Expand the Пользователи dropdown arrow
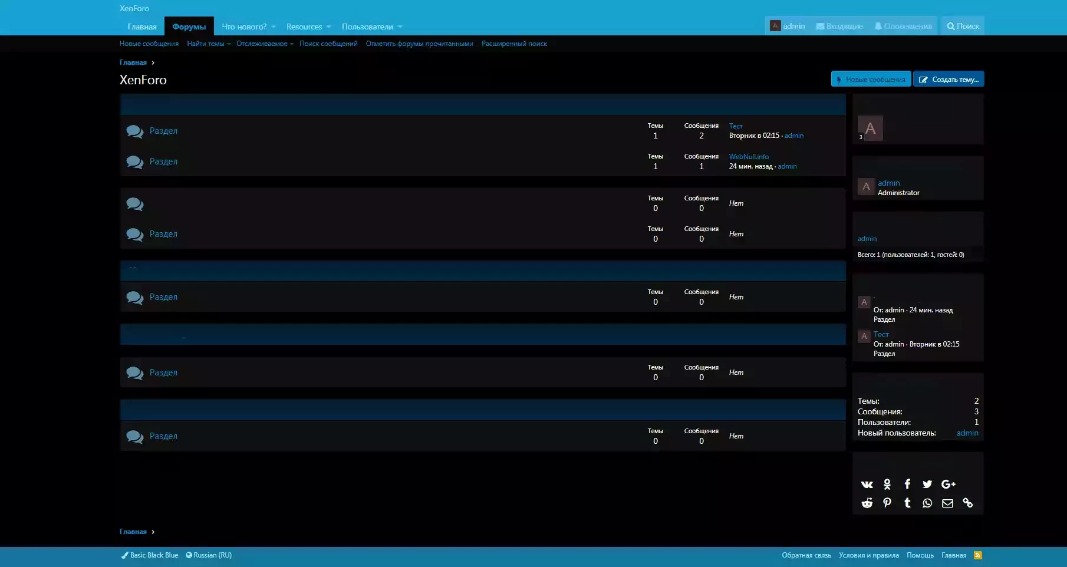 pos(400,27)
